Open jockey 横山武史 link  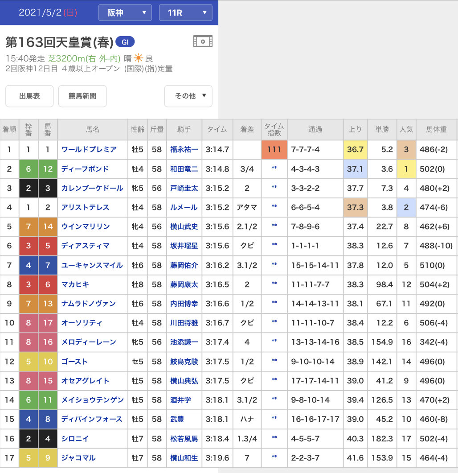184,226
